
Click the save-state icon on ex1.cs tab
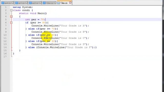[16, 3]
